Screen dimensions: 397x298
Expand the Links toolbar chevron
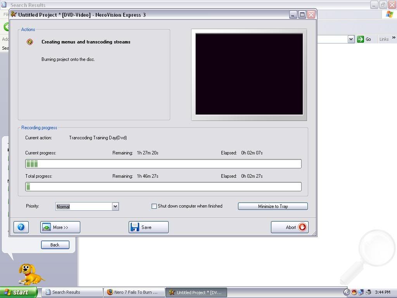(x=394, y=38)
